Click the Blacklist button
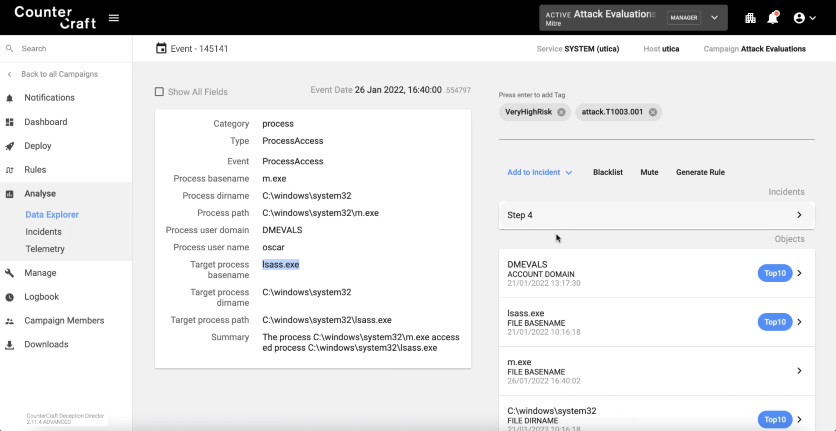This screenshot has height=431, width=836. (607, 172)
